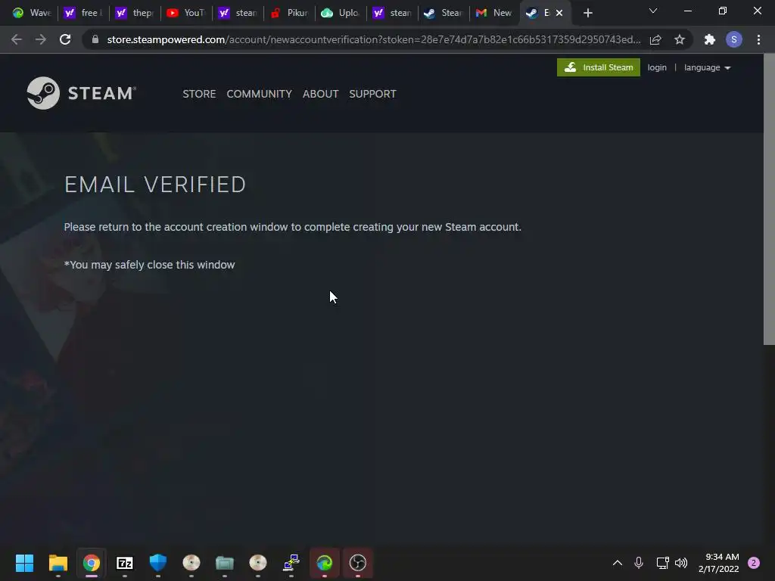This screenshot has width=775, height=581.
Task: Open File Explorer from taskbar
Action: pyautogui.click(x=58, y=563)
